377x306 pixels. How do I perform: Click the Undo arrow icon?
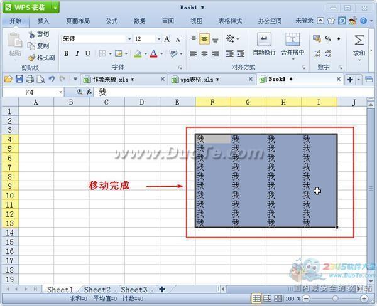pyautogui.click(x=52, y=79)
